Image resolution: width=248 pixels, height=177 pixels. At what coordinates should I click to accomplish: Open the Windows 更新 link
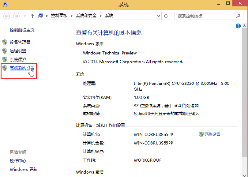point(24,169)
